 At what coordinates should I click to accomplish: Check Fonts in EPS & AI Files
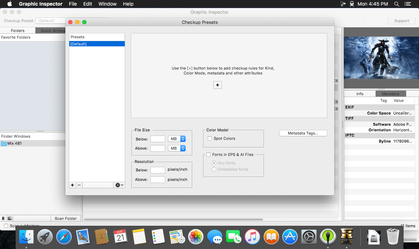tap(209, 155)
